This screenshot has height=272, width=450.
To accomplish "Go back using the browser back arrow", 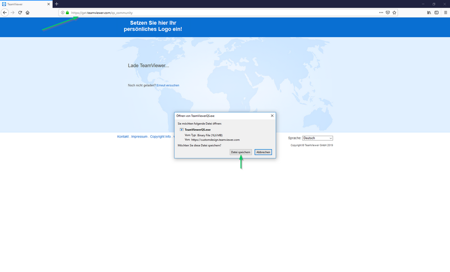I will tap(5, 13).
